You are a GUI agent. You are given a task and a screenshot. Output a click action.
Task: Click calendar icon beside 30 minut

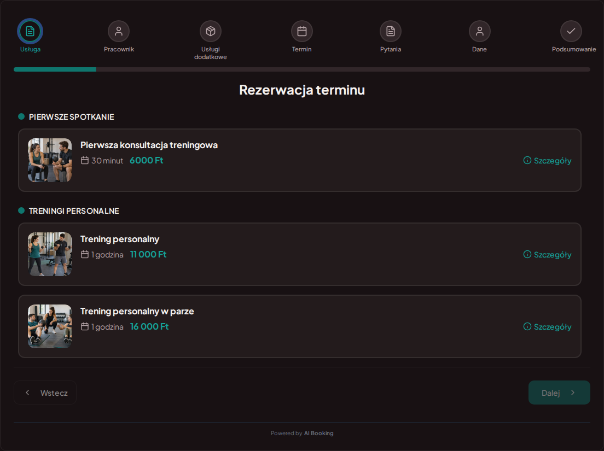click(x=85, y=161)
